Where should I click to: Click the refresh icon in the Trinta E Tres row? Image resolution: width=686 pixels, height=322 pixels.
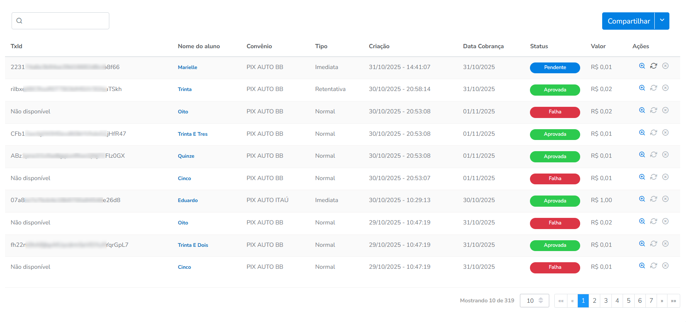point(654,133)
